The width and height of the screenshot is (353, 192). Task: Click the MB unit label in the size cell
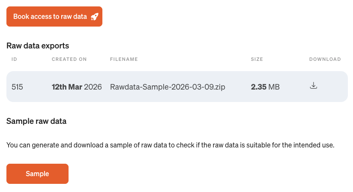(274, 87)
